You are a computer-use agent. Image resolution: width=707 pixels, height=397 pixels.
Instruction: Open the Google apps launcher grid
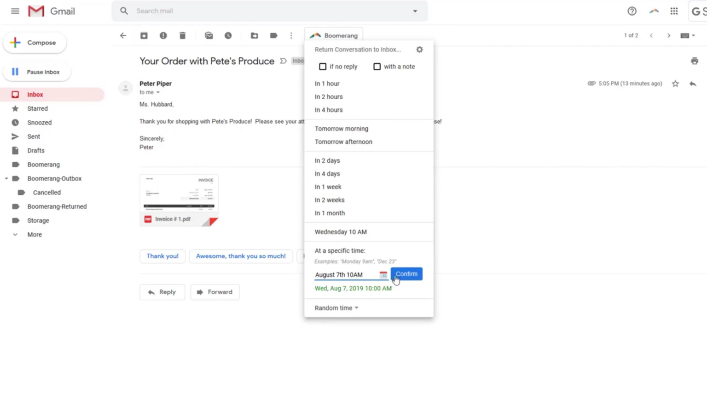[x=674, y=11]
